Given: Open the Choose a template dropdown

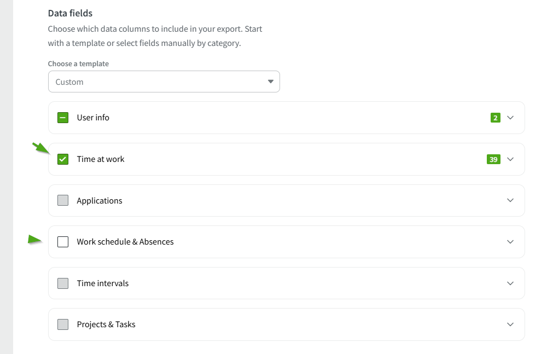Looking at the screenshot, I should pyautogui.click(x=164, y=82).
